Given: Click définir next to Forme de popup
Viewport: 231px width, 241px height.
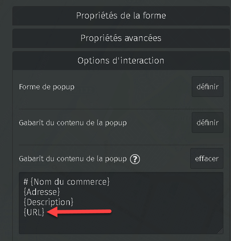Looking at the screenshot, I should point(207,87).
